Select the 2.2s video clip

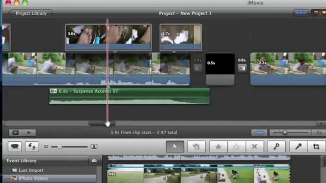coord(288,69)
